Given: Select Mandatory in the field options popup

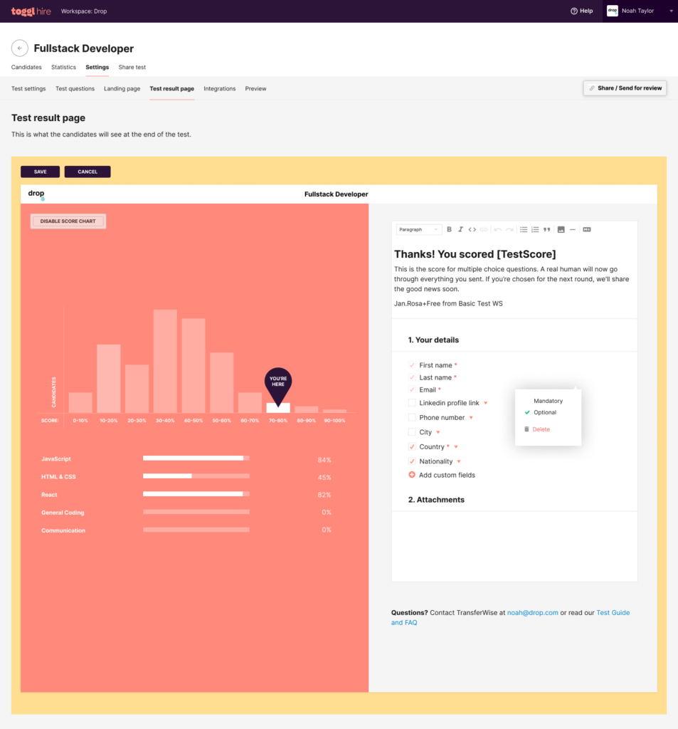Looking at the screenshot, I should point(548,401).
